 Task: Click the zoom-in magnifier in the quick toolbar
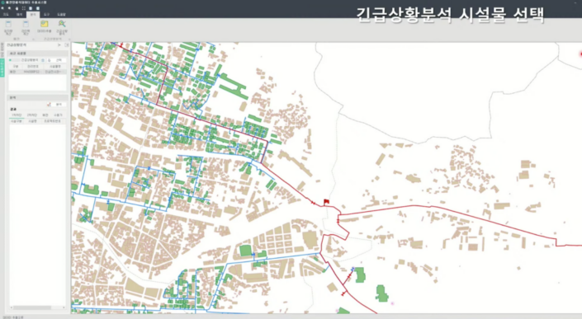coord(2,8)
